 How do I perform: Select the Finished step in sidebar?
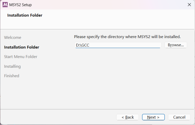pos(12,76)
